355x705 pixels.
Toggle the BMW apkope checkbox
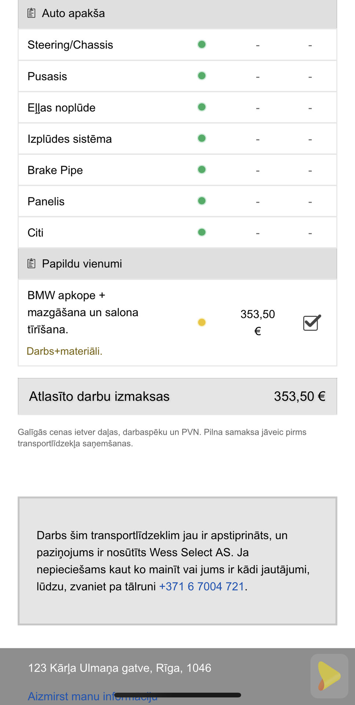pyautogui.click(x=312, y=323)
